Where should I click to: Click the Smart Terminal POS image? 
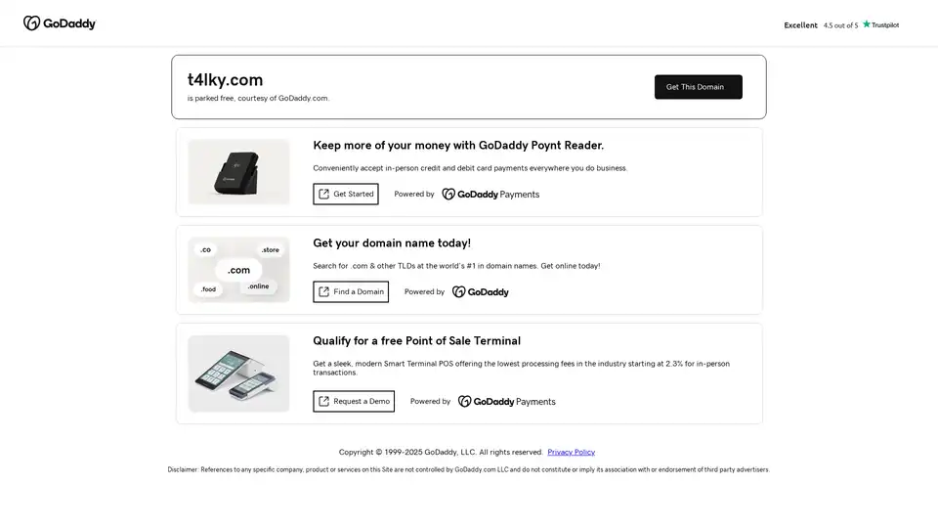click(238, 374)
